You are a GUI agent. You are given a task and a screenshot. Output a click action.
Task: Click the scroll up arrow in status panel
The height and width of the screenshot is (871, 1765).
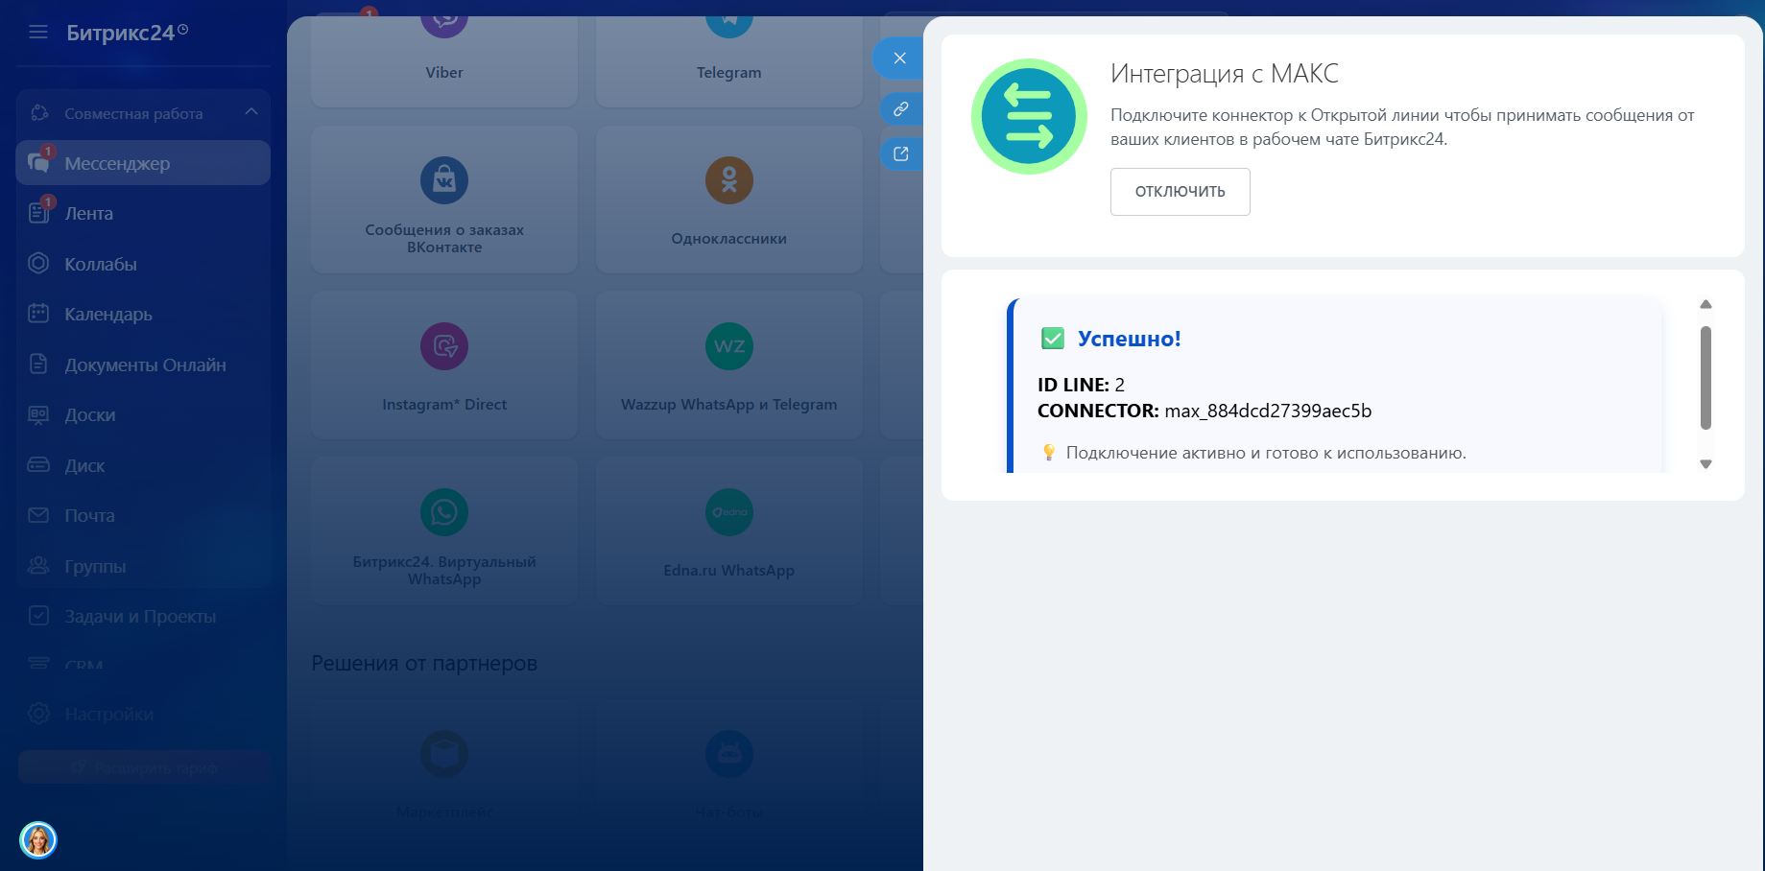tap(1705, 304)
